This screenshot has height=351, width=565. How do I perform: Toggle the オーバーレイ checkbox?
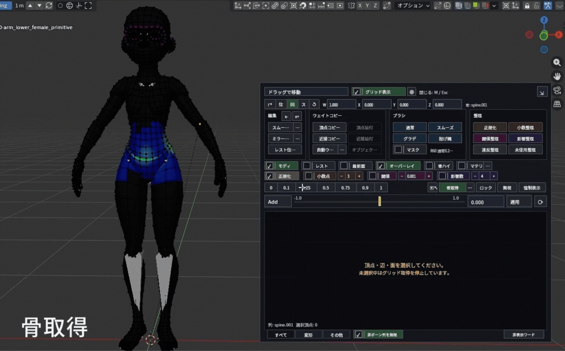point(381,166)
